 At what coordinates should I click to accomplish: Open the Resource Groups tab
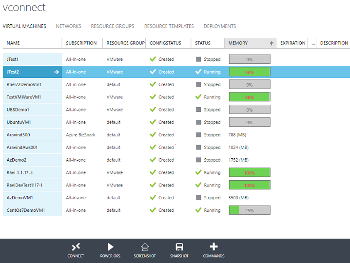pyautogui.click(x=113, y=26)
